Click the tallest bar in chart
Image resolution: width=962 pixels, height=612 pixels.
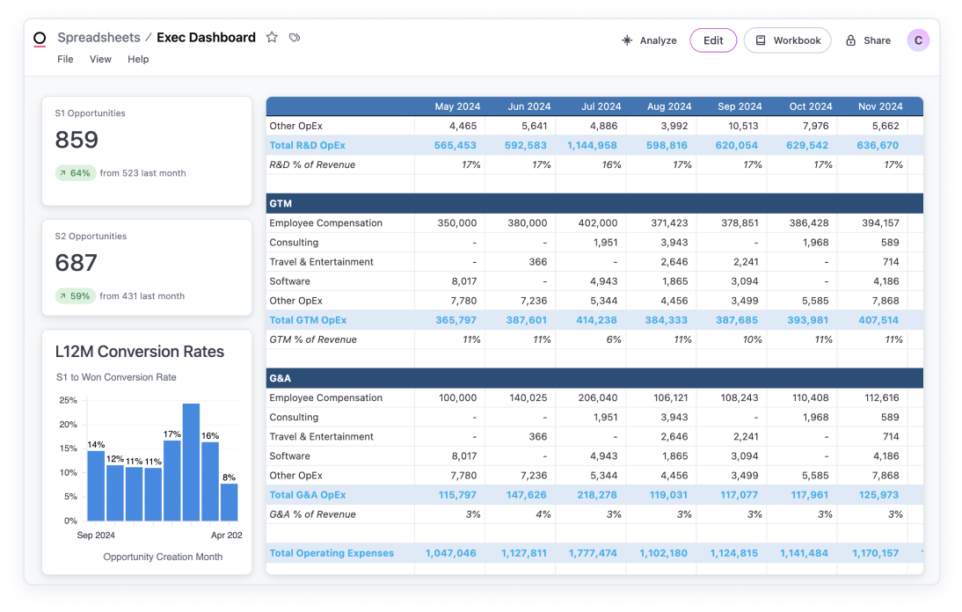[191, 462]
